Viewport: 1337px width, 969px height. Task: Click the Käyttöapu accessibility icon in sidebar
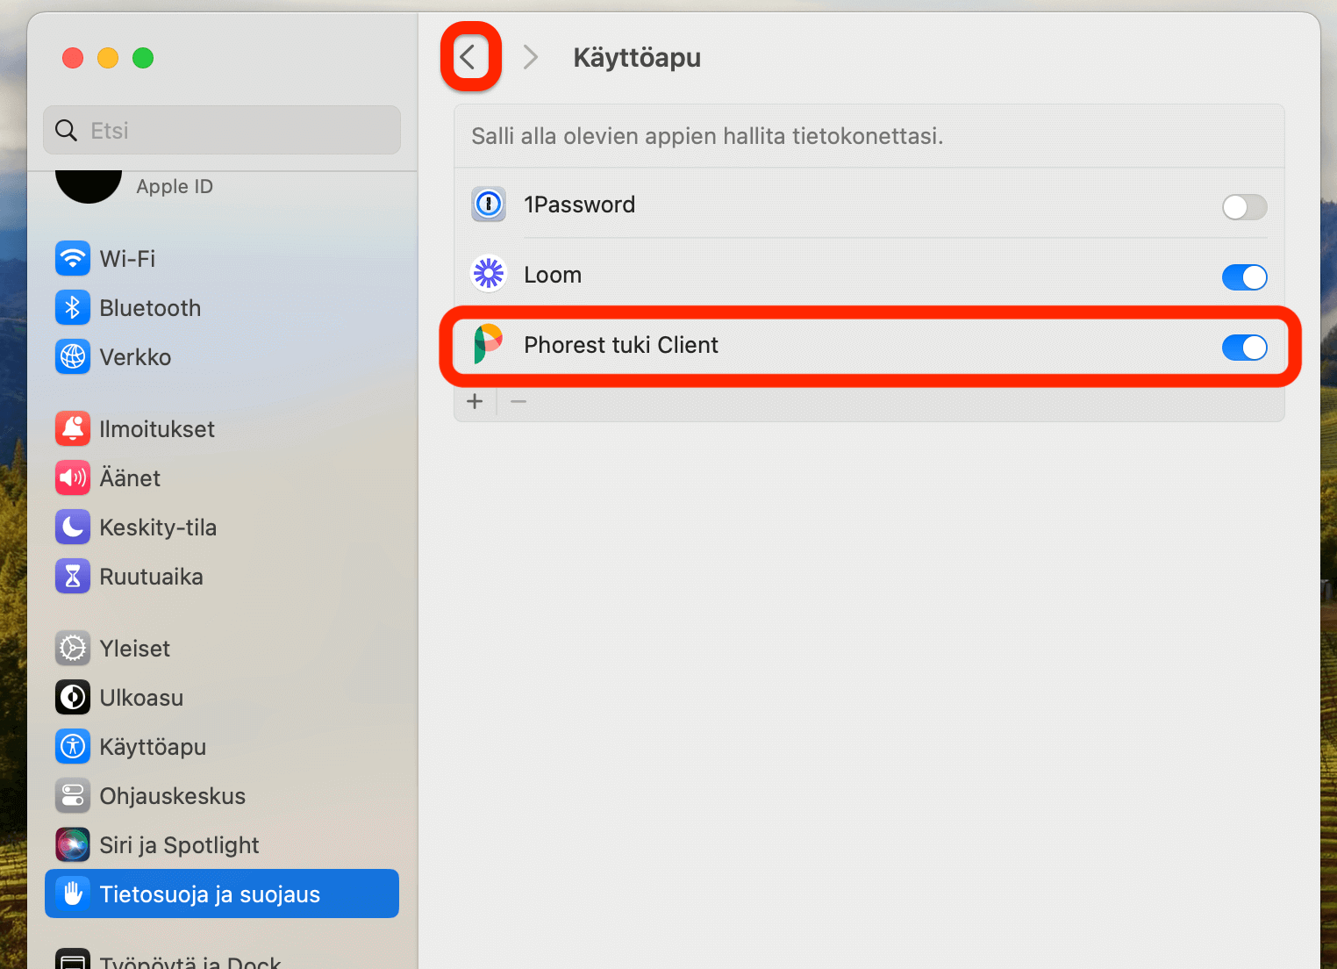click(x=73, y=746)
